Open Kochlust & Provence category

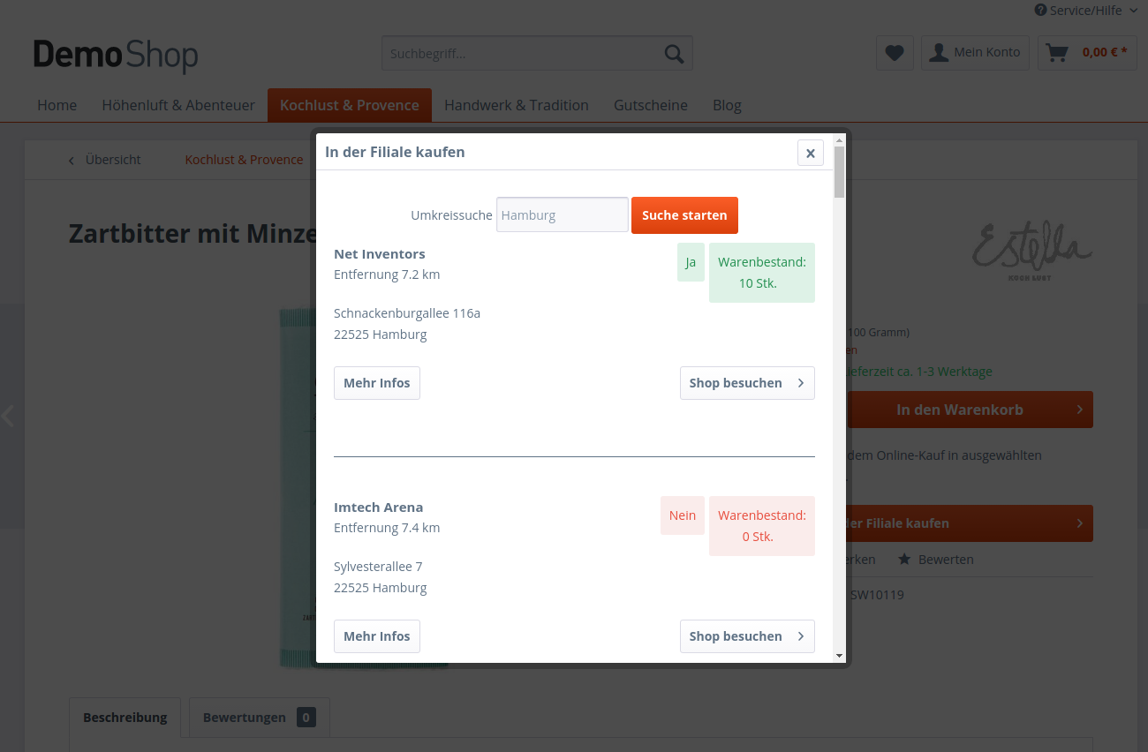(350, 105)
